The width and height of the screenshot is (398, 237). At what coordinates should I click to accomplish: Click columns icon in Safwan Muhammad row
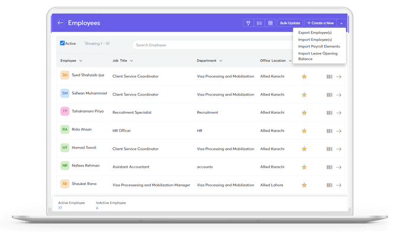tap(329, 95)
